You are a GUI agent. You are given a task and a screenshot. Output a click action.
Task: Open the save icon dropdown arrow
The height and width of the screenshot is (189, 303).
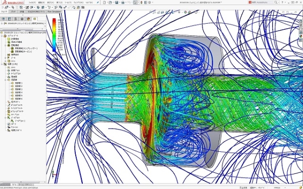119,3
